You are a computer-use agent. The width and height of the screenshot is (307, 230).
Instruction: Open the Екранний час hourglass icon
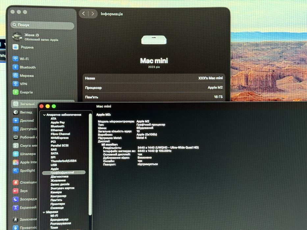click(x=16, y=208)
